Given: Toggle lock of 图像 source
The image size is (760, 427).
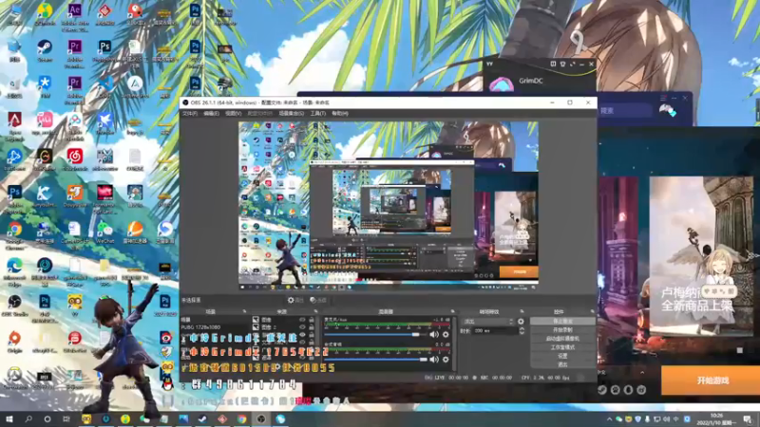Looking at the screenshot, I should pos(312,320).
